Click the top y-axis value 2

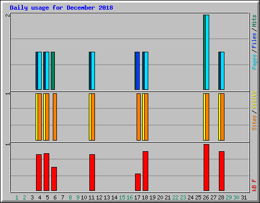(8, 15)
